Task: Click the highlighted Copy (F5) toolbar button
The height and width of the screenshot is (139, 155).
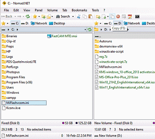Action: point(112,17)
